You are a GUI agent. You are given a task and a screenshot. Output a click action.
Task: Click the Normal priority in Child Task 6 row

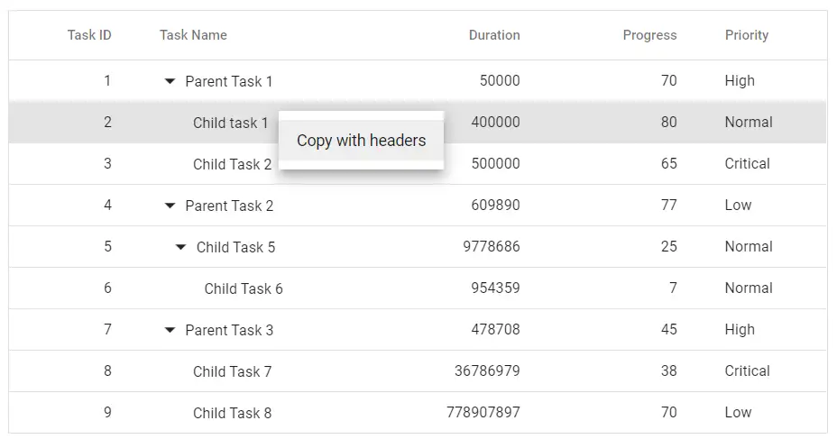[x=749, y=288]
